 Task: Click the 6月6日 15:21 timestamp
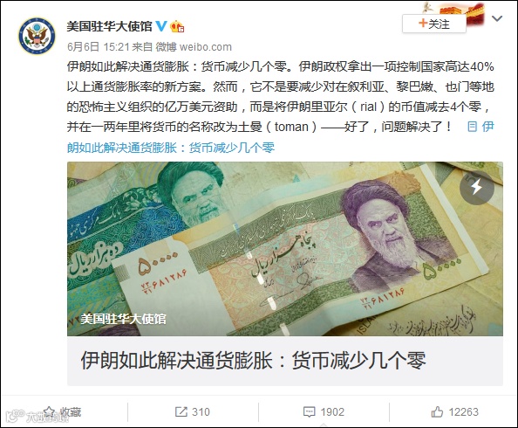coord(99,46)
